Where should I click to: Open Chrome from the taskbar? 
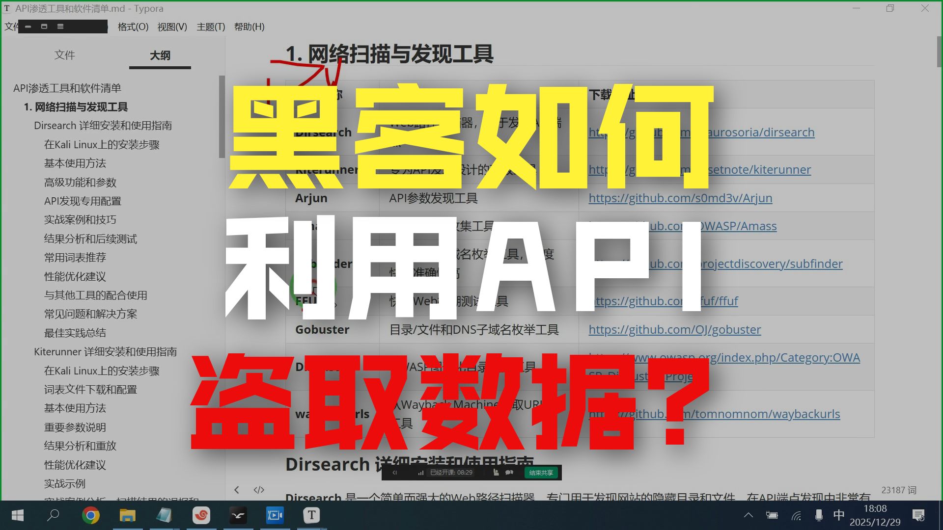[90, 515]
